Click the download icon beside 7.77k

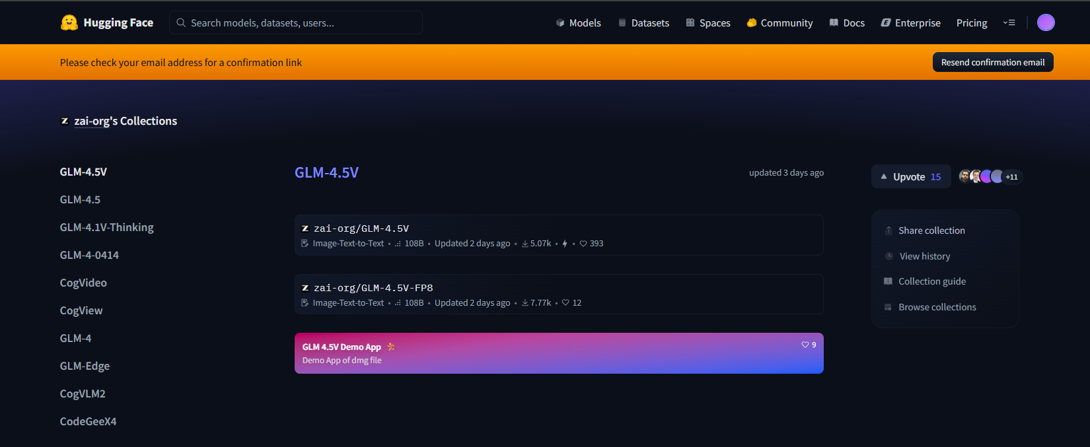tap(525, 303)
